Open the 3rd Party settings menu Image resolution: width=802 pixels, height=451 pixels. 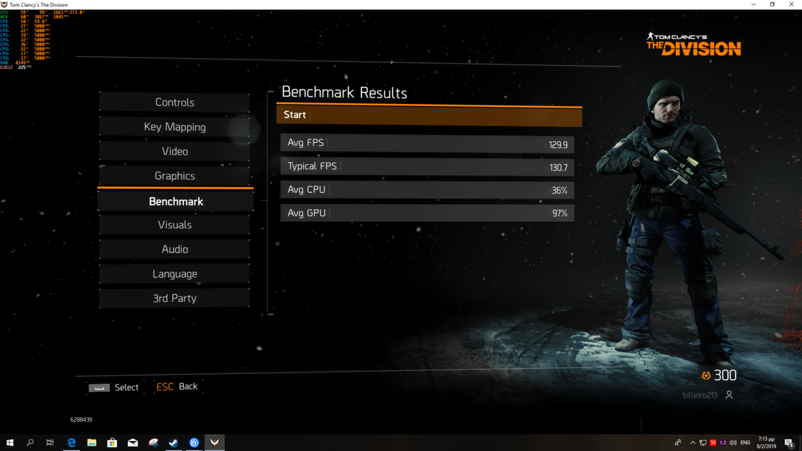click(x=174, y=298)
